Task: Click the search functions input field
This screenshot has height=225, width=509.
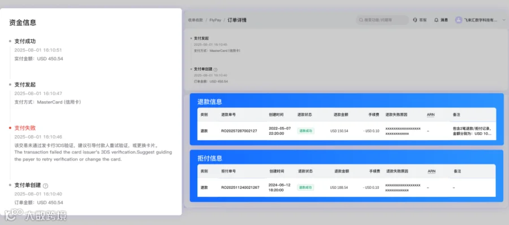Action: tap(382, 20)
